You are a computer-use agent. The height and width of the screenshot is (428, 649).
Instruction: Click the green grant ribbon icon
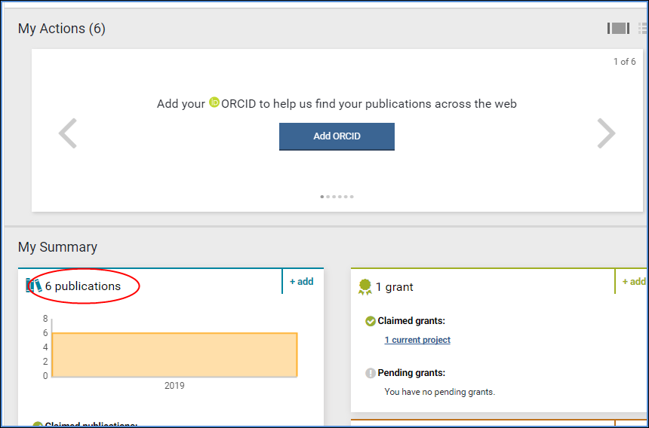(x=365, y=286)
